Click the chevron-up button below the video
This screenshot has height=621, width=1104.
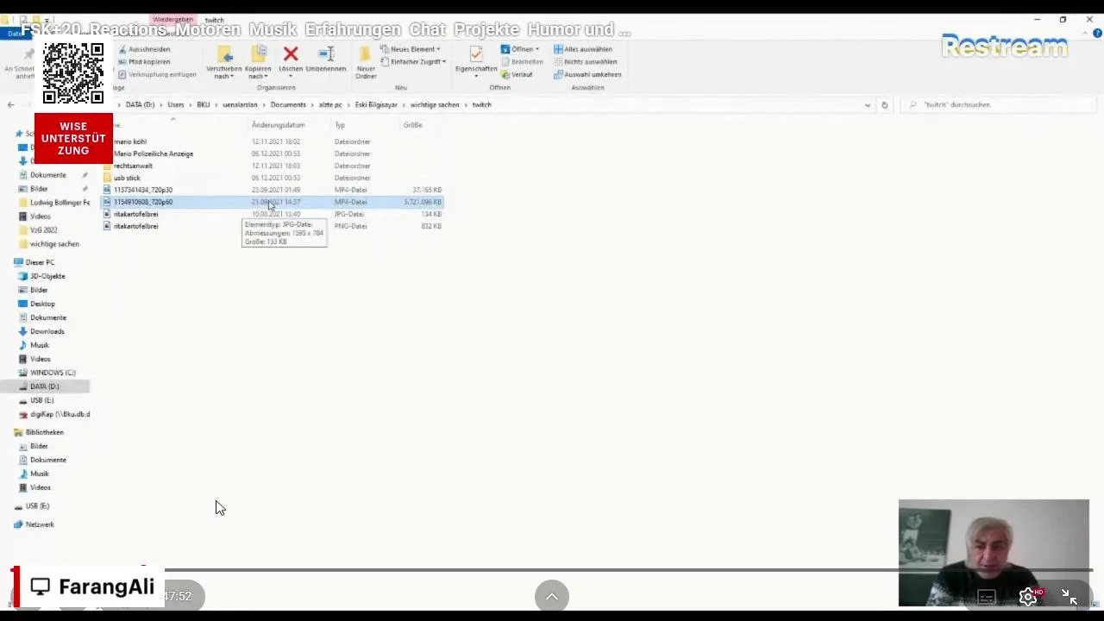tap(552, 596)
